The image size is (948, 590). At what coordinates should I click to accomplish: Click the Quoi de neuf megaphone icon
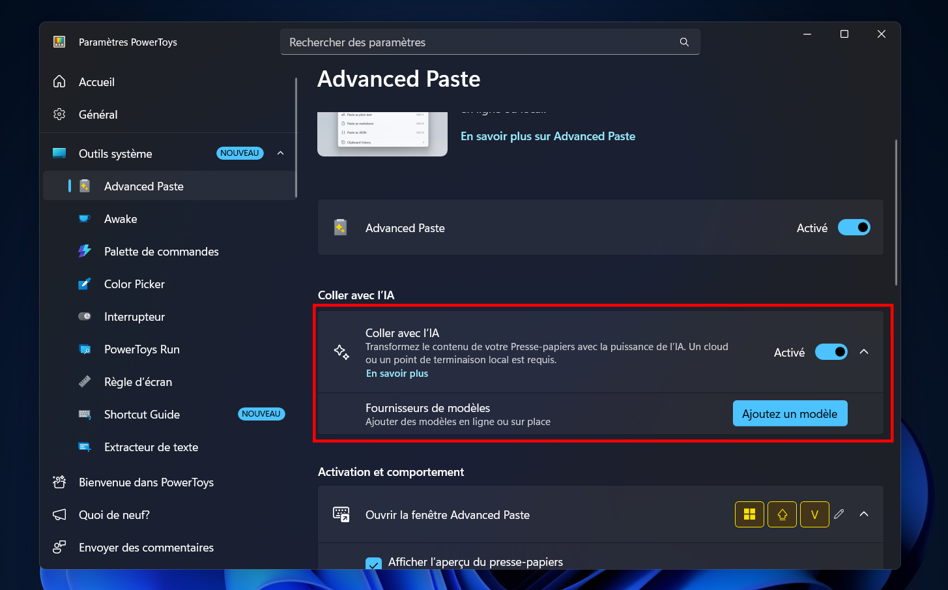[x=59, y=514]
